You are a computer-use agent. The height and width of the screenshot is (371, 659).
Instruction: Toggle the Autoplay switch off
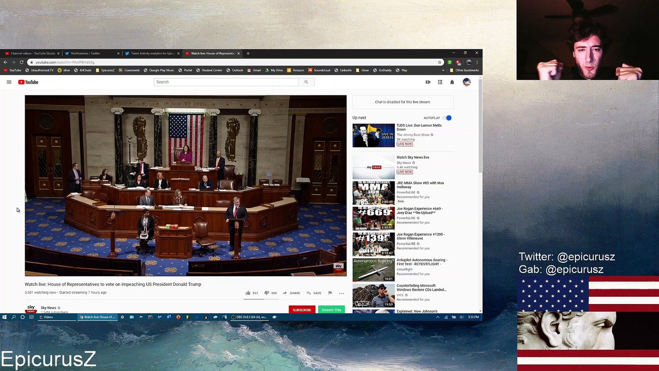tap(447, 118)
